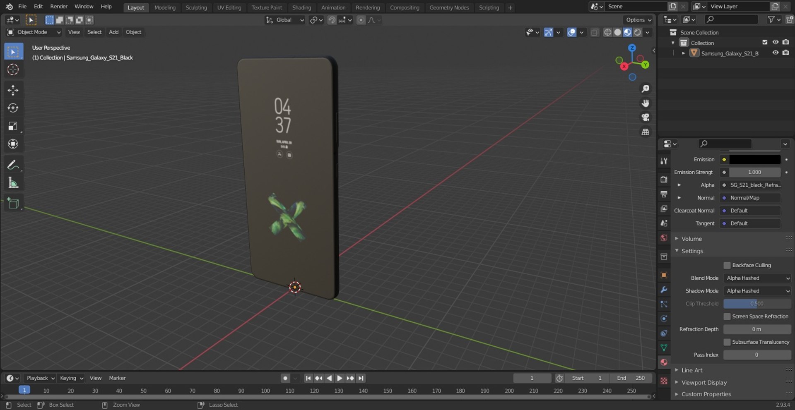Select the Add Cube tool
795x410 pixels.
tap(13, 204)
